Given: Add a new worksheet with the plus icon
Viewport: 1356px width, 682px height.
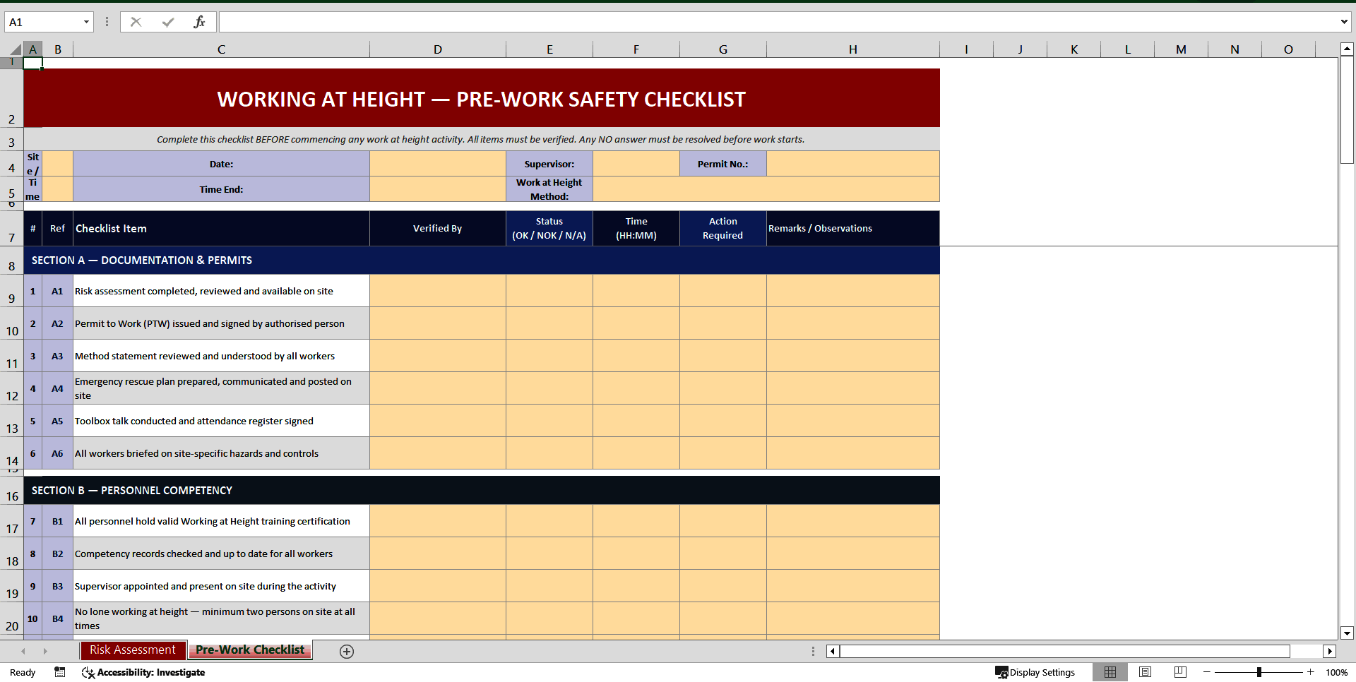Looking at the screenshot, I should (347, 651).
